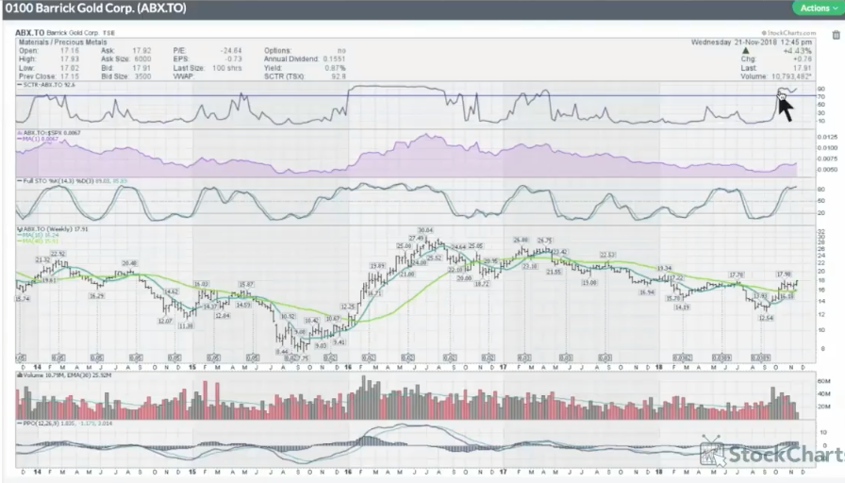This screenshot has height=483, width=845.
Task: Click the 'ABX.TO (Weekly) 17.91' price legend
Action: tap(53, 229)
